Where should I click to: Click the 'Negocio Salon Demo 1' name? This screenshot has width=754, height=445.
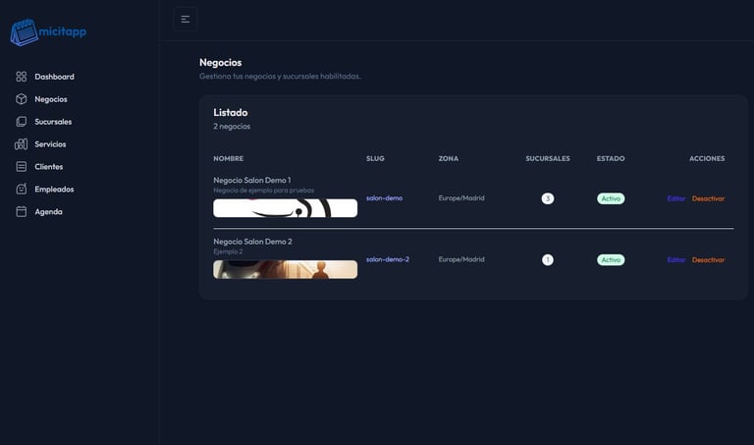252,180
